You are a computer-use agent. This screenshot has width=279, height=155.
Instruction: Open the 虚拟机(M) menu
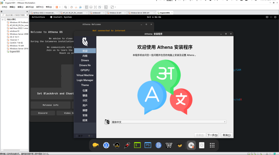point(29,7)
